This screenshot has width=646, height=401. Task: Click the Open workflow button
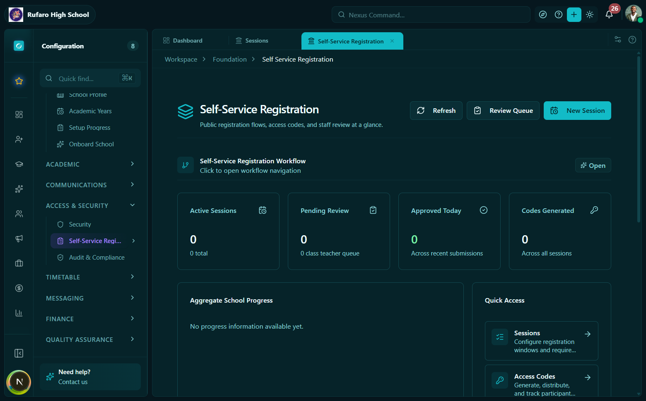coord(593,165)
